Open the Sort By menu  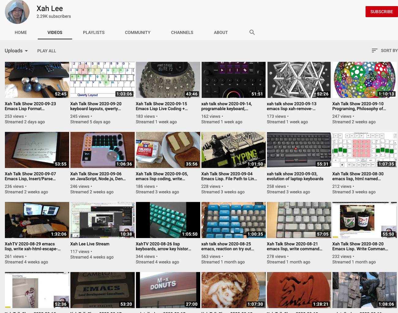tap(385, 50)
